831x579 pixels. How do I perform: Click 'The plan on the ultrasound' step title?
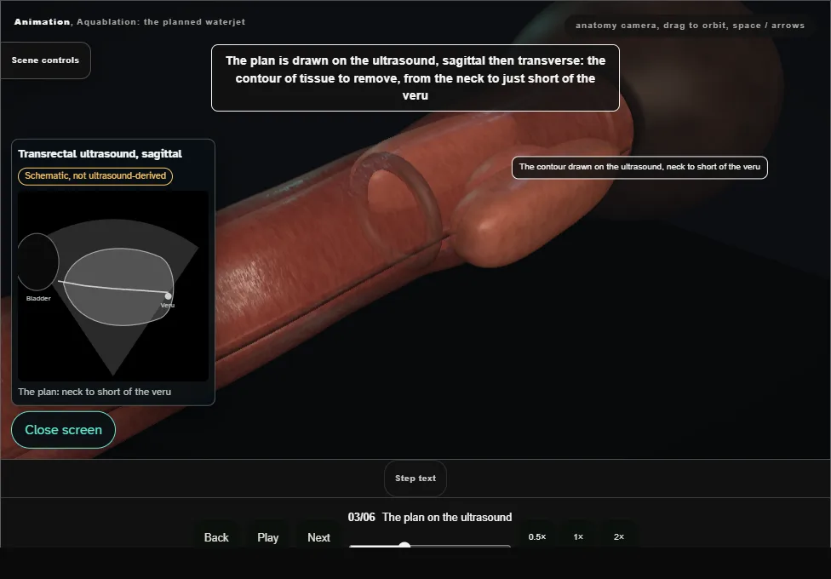(x=447, y=518)
